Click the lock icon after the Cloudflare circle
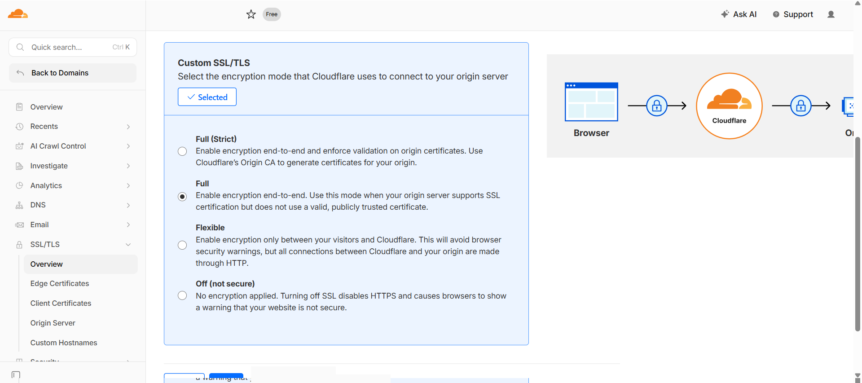Image resolution: width=862 pixels, height=383 pixels. point(801,106)
